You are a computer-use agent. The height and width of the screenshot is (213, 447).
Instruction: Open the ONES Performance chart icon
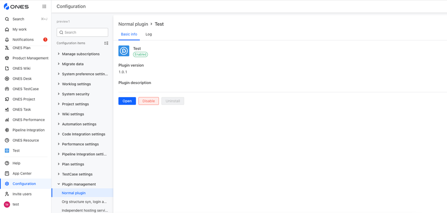pos(7,120)
